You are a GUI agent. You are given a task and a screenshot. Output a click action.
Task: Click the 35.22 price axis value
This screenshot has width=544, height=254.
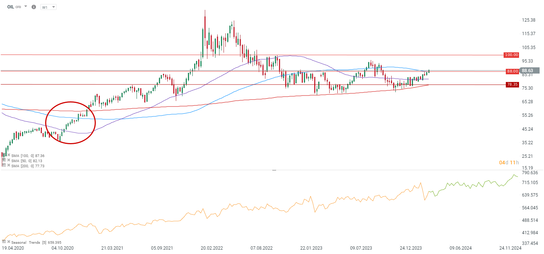coord(527,143)
